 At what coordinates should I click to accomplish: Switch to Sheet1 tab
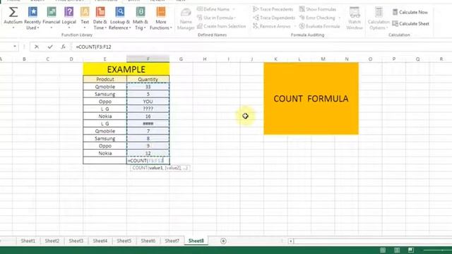pyautogui.click(x=28, y=241)
